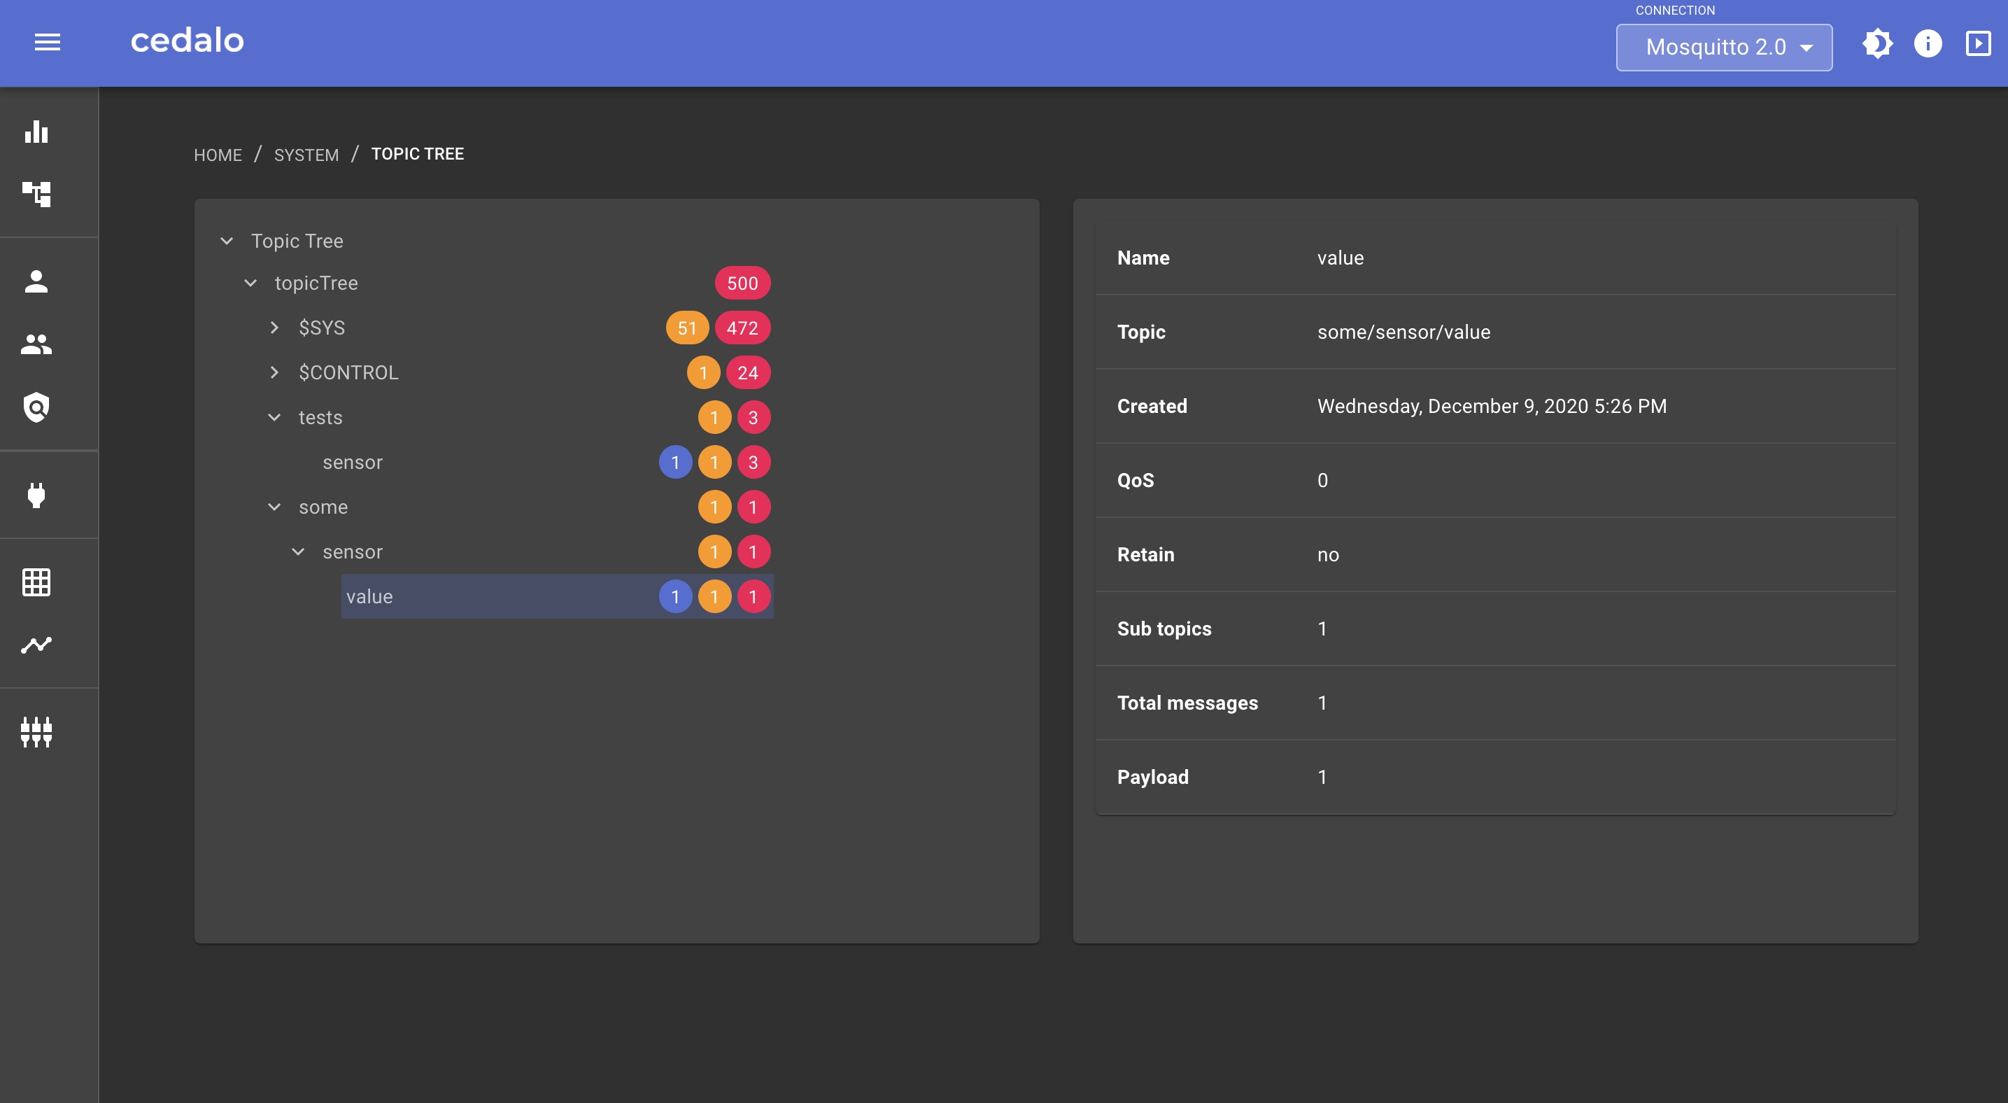Expand the $CONTROL tree node

(x=274, y=372)
